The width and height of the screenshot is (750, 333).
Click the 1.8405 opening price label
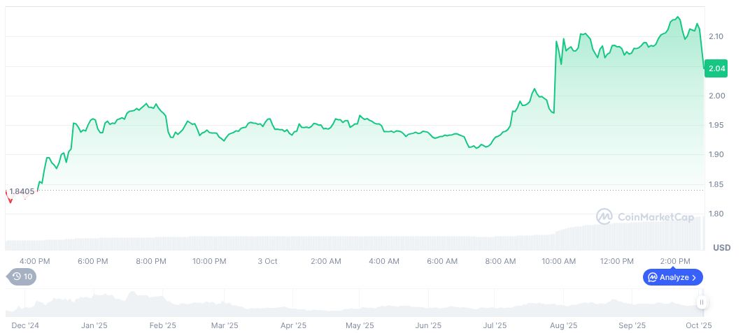[22, 191]
